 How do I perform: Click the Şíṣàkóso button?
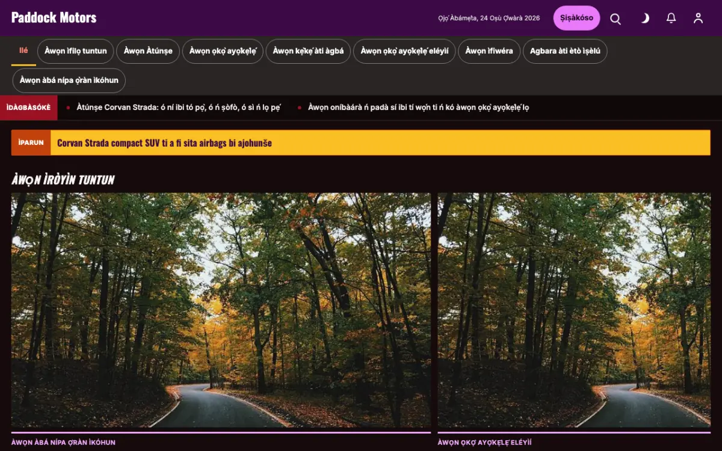click(576, 18)
